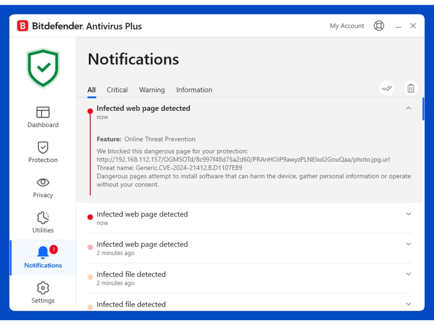
Task: Switch to the Warning tab
Action: 152,90
